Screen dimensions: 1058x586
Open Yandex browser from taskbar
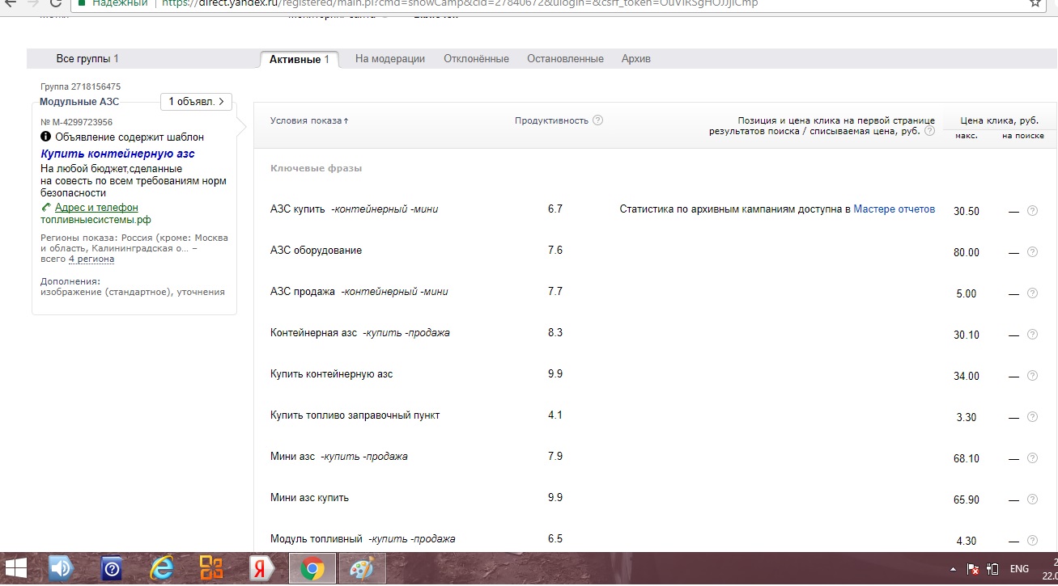click(262, 569)
